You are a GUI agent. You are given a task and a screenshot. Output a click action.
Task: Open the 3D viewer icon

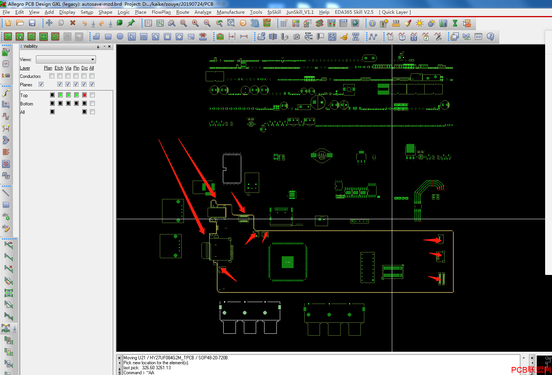point(255,23)
